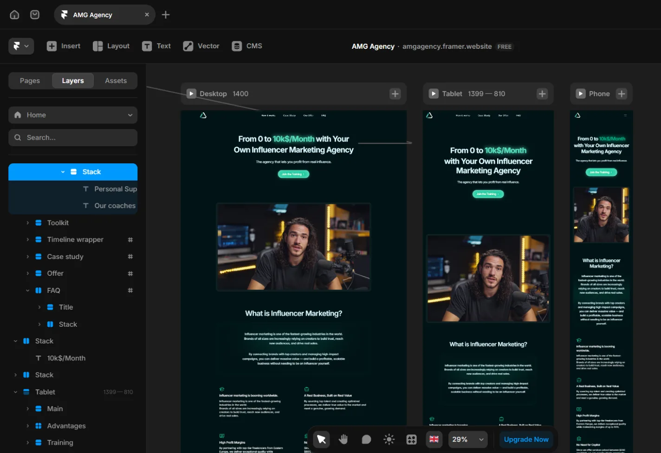Preview the Tablet breakpoint with play icon
661x453 pixels.
tap(434, 94)
